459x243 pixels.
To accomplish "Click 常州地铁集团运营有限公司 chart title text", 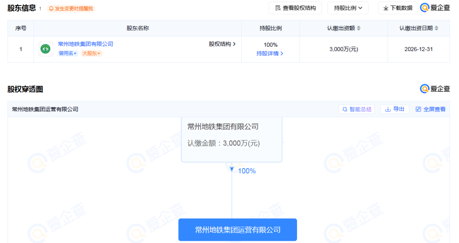I will coord(45,109).
